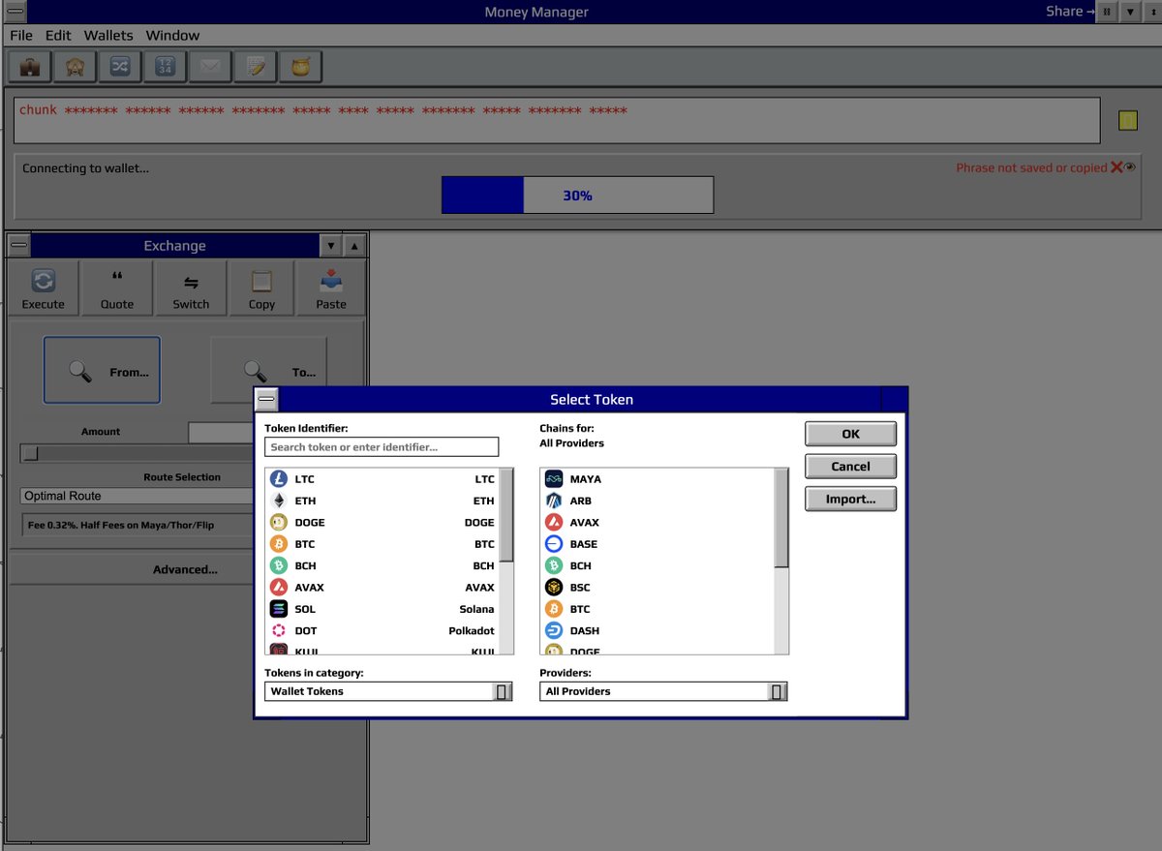This screenshot has width=1162, height=851.
Task: Click the Amount slider handle
Action: (x=31, y=453)
